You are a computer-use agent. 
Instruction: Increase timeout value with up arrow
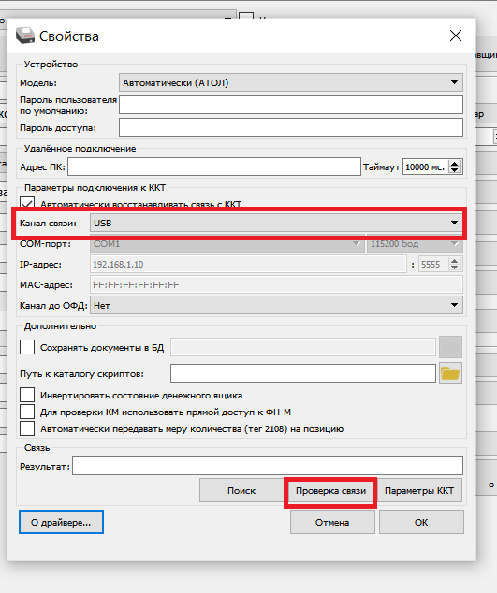(455, 163)
